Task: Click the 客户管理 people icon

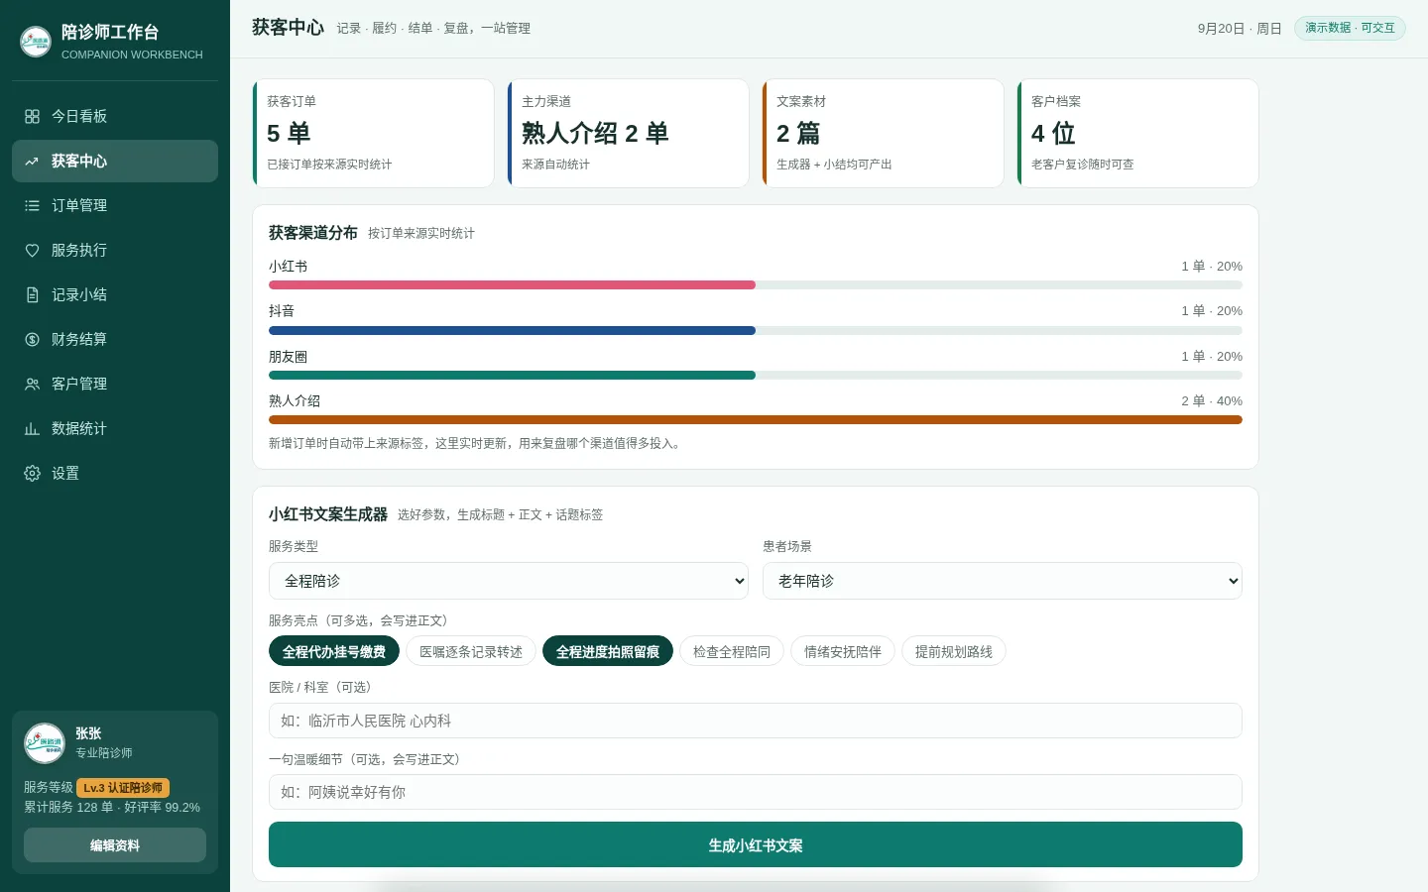Action: click(x=32, y=384)
